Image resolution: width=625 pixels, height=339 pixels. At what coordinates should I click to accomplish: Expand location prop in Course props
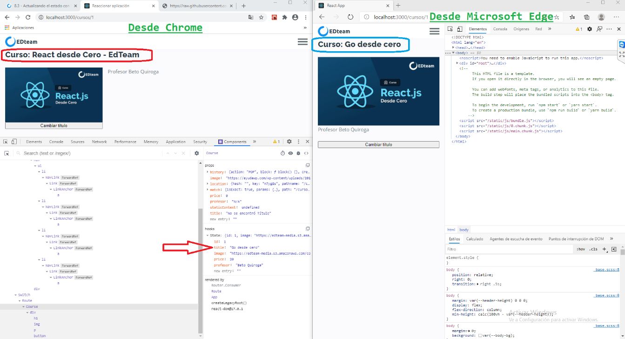(208, 184)
